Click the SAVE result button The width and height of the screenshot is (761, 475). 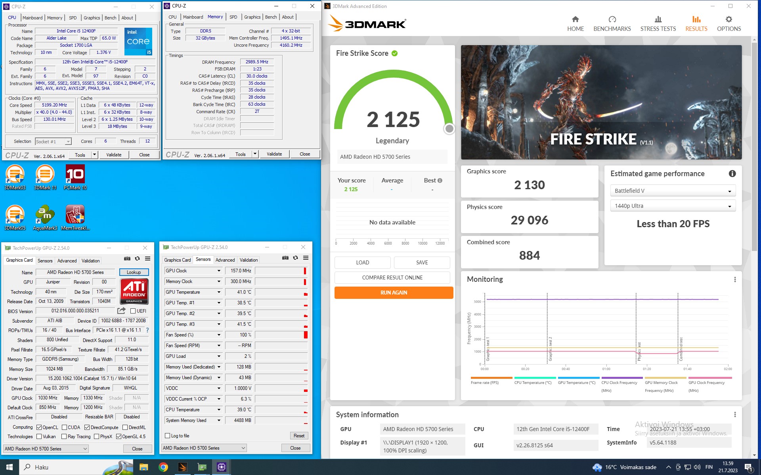[422, 262]
